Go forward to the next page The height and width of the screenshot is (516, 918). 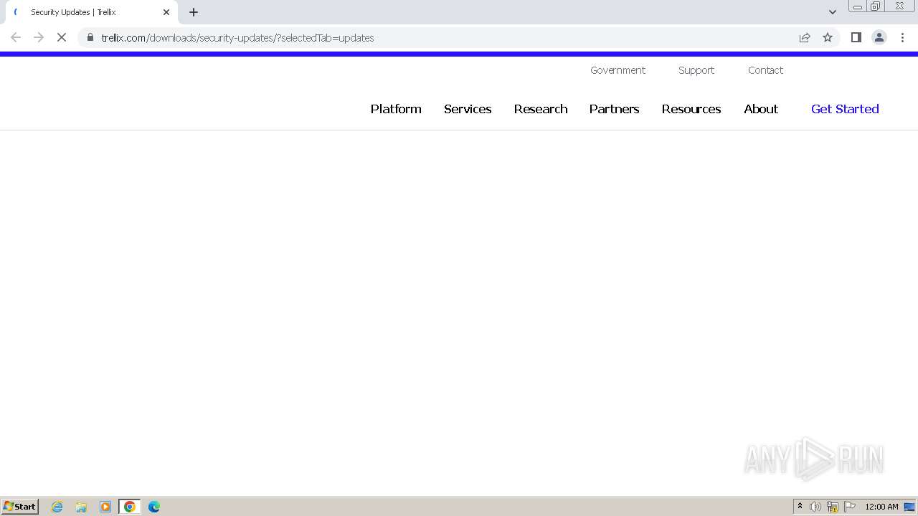(39, 37)
